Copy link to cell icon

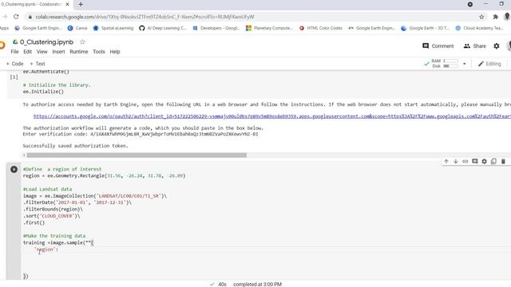[x=465, y=161]
